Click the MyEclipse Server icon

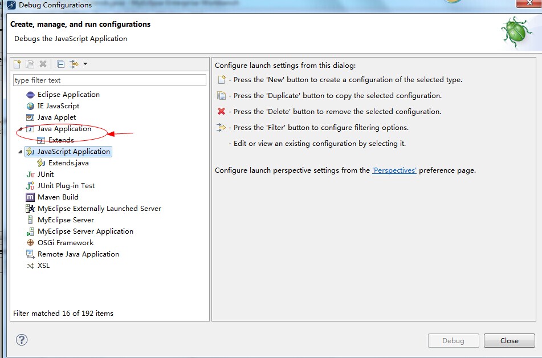[x=30, y=220]
